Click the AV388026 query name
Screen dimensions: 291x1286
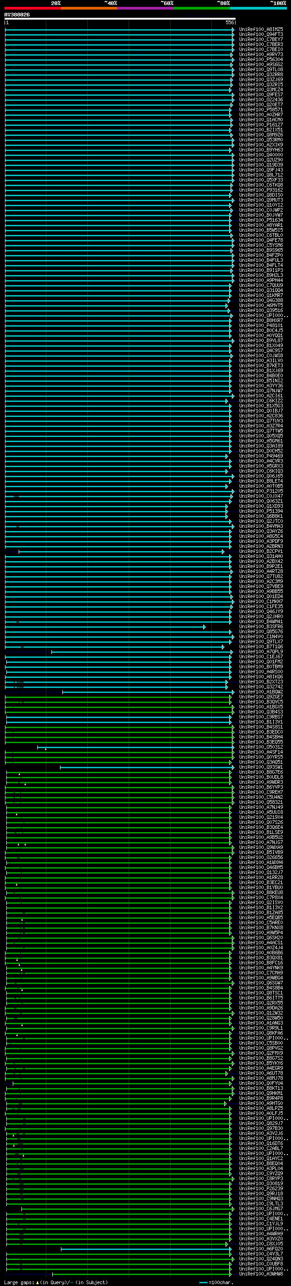click(17, 15)
